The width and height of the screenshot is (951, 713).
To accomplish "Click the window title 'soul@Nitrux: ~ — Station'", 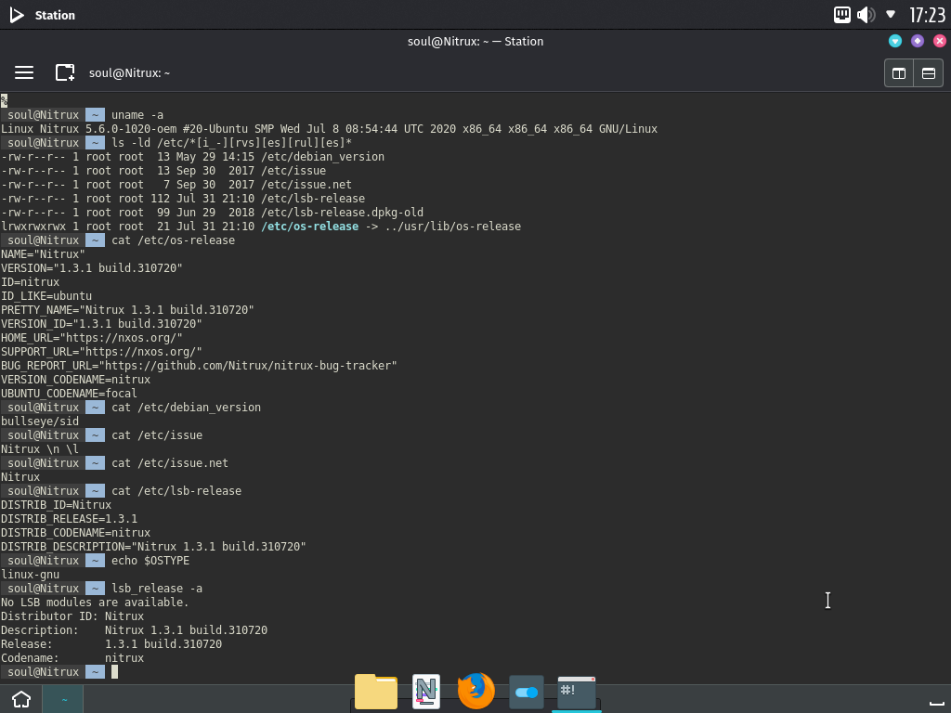I will (x=475, y=41).
